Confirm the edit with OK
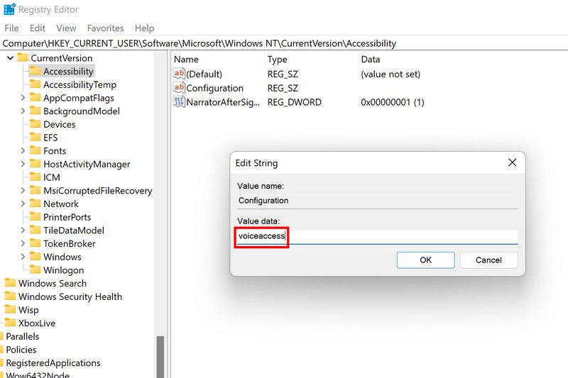Screen dimensions: 568x378 [x=425, y=260]
